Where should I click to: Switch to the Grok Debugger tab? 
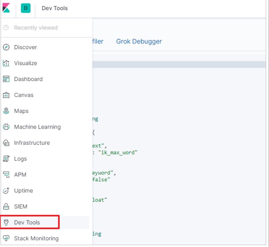139,41
